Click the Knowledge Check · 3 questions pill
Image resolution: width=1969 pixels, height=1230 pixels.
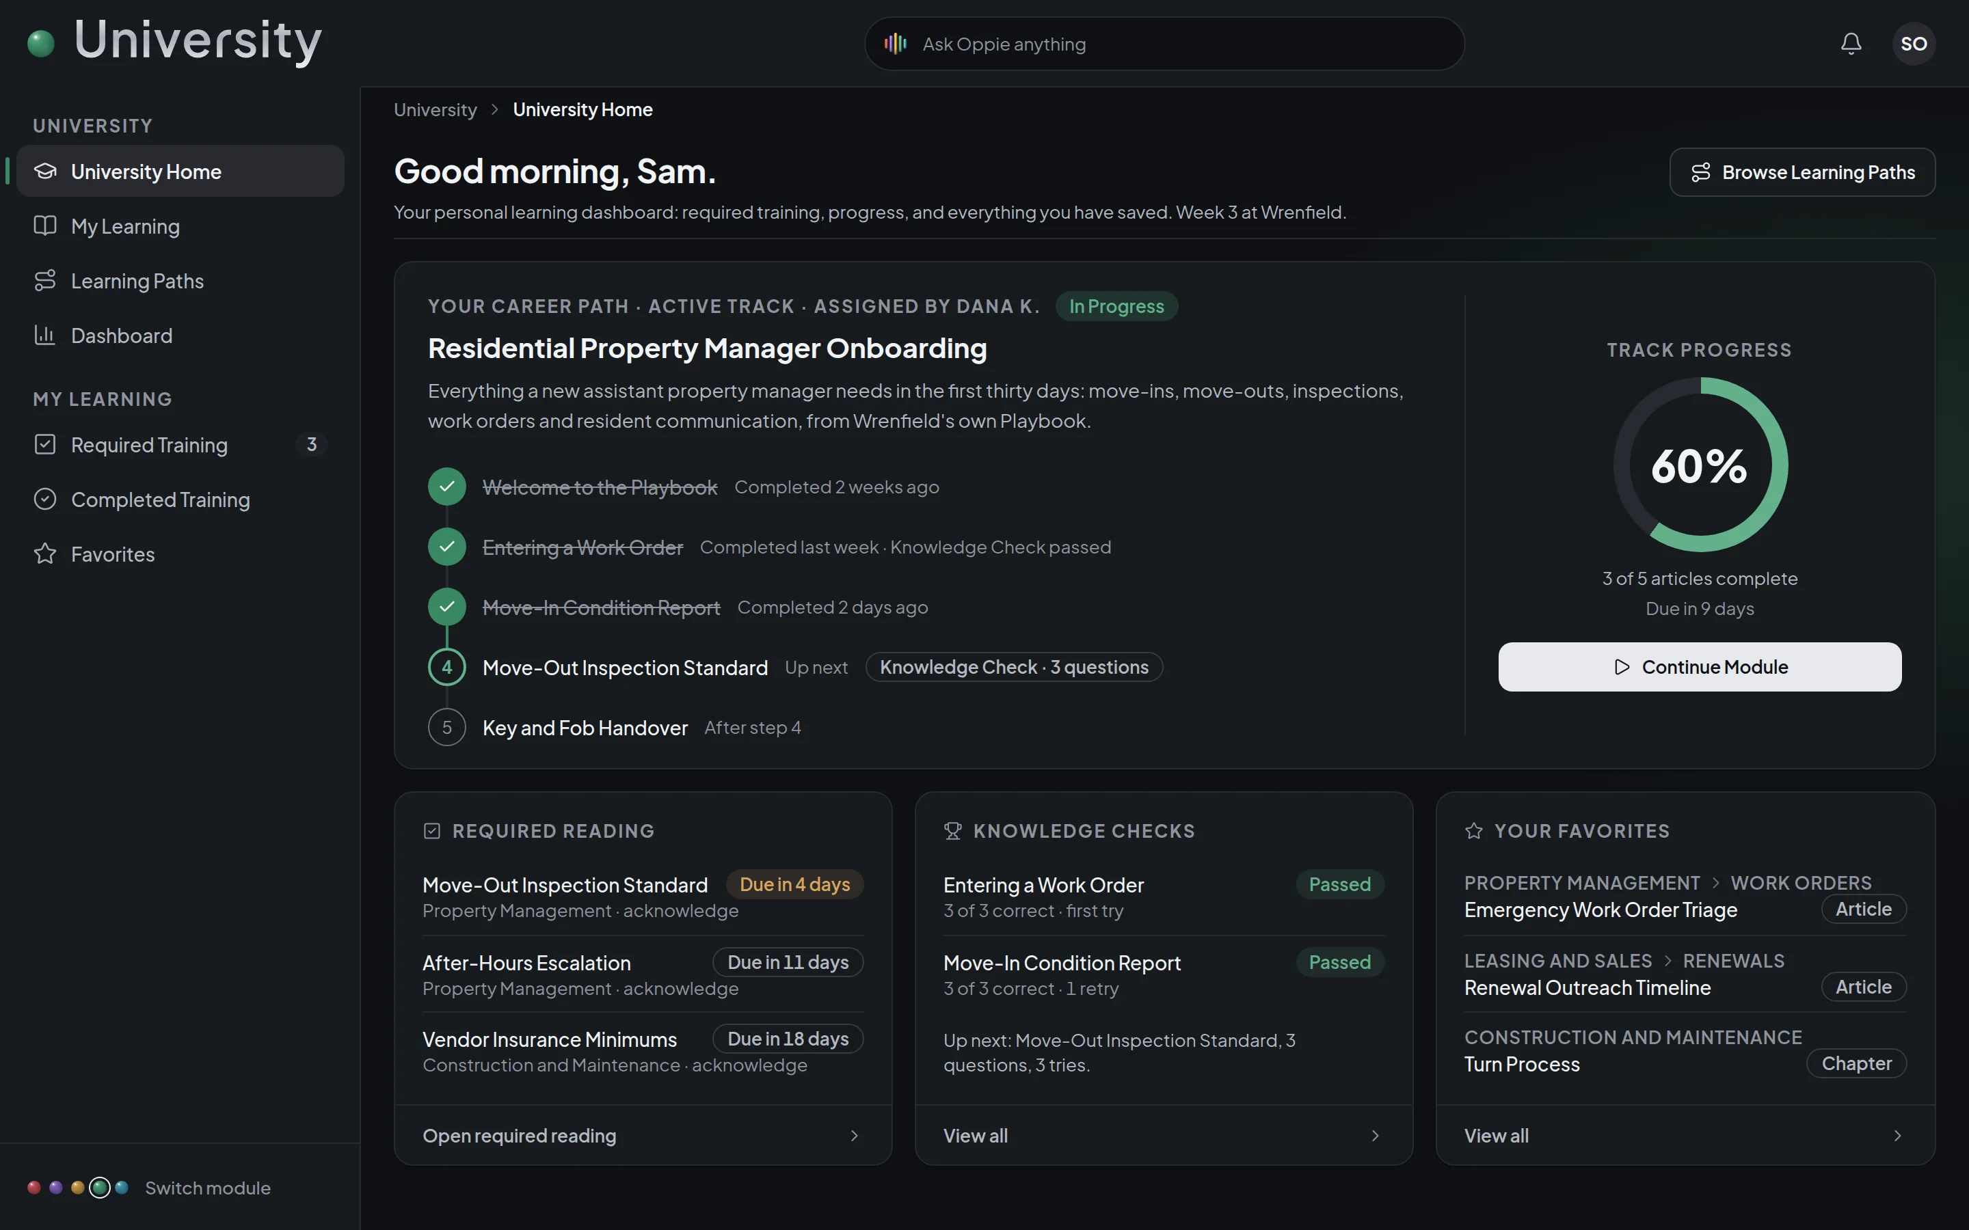point(1014,667)
